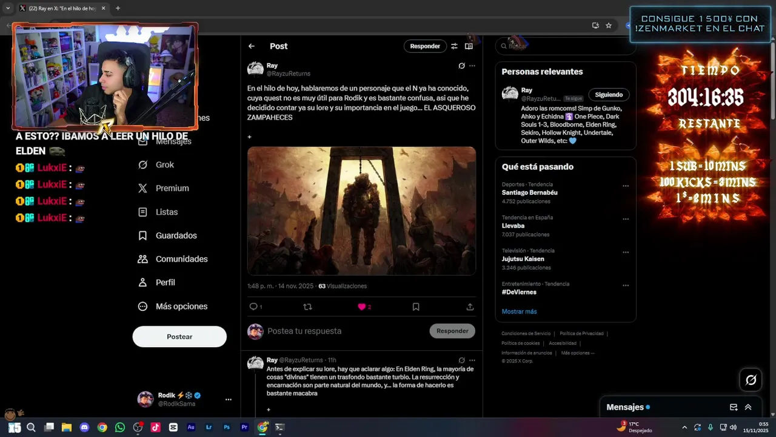Open Listas in the sidebar

point(158,212)
